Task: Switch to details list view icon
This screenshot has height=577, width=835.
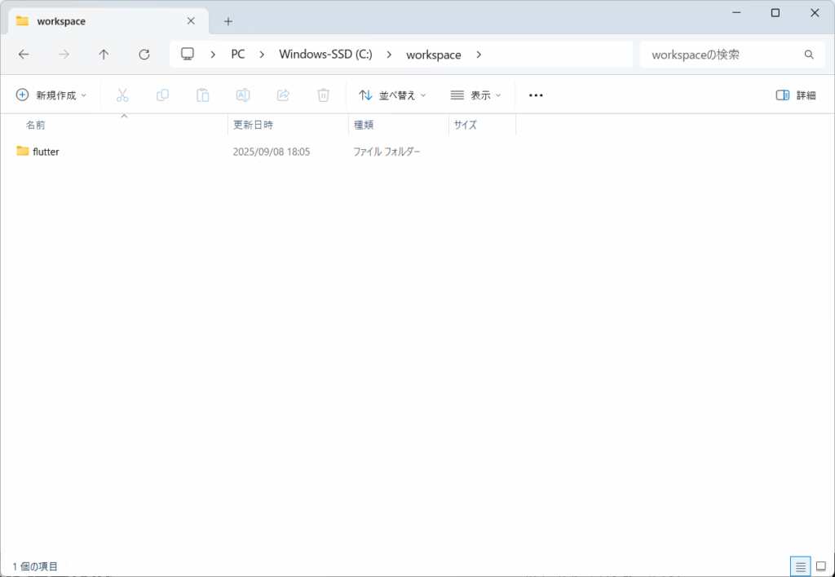Action: (x=801, y=566)
